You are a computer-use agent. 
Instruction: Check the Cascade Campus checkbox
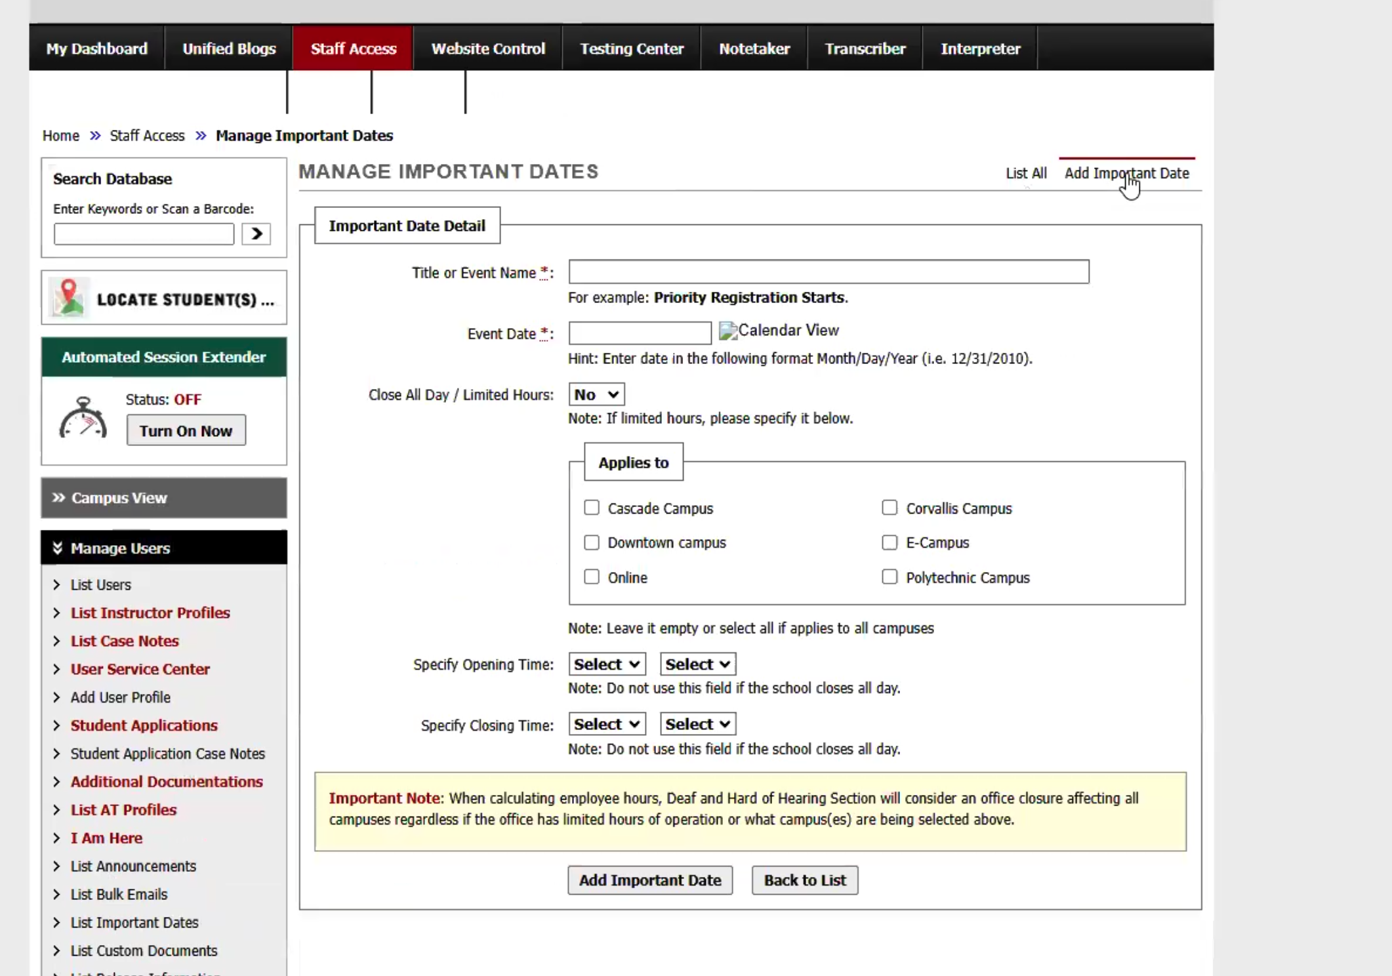point(592,508)
